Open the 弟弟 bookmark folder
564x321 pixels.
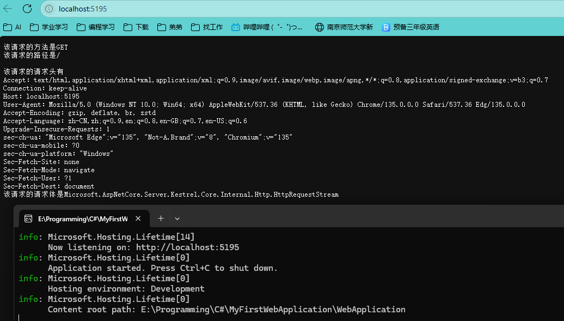[x=170, y=27]
